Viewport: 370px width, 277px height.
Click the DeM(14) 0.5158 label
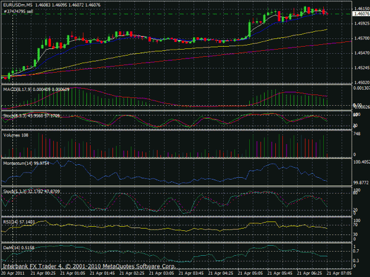[18, 247]
